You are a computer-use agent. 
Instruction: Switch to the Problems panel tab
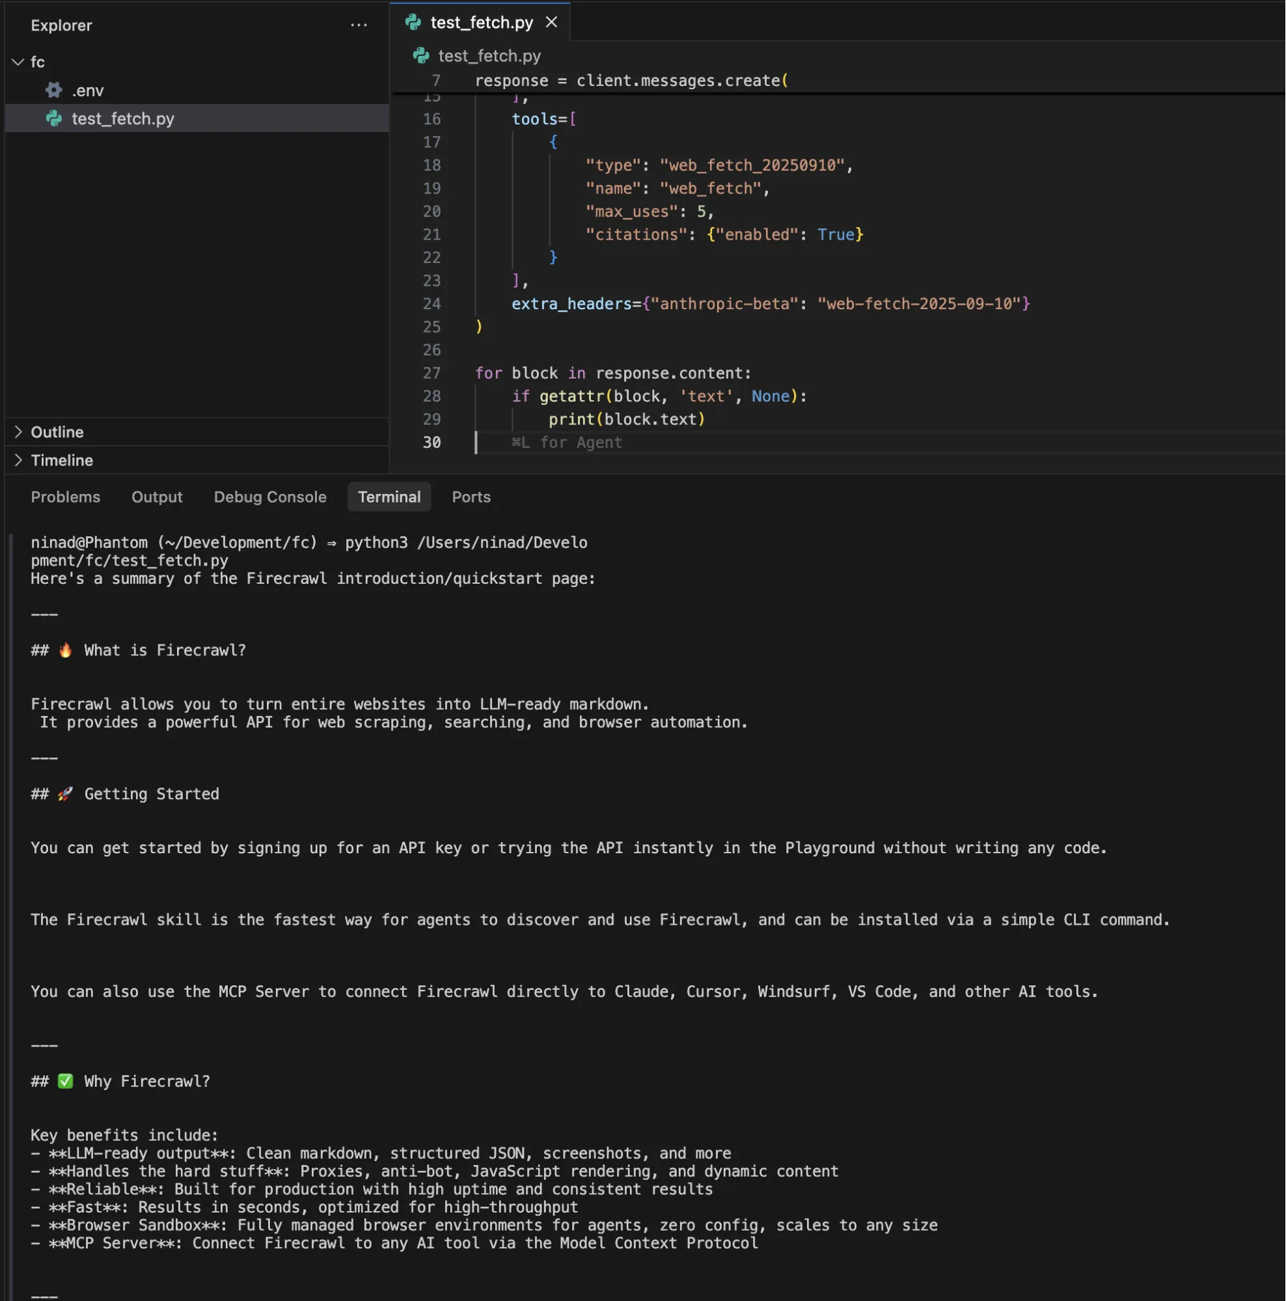tap(65, 497)
